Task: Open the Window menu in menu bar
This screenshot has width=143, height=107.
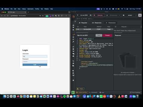Action: 46,9
